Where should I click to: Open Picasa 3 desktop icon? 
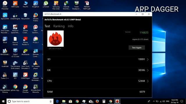coord(35,40)
